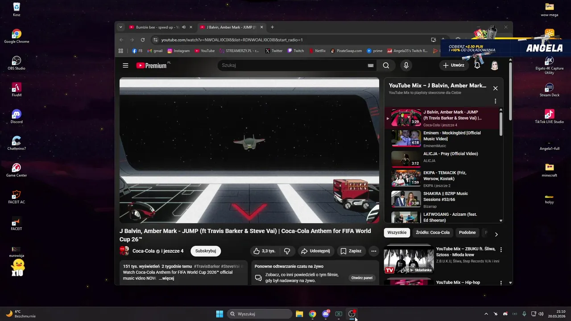
Task: Show hidden system tray icons chevron
Action: coord(486,314)
